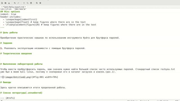Image resolution: width=180 pixels, height=101 pixels.
Task: Click the '# Выводы' heading
Action: 6,82
